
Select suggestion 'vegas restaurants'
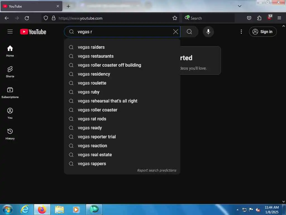[122, 56]
